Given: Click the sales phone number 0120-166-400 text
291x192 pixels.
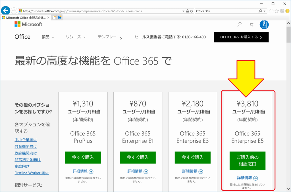Looking at the screenshot, I should pyautogui.click(x=194, y=37).
